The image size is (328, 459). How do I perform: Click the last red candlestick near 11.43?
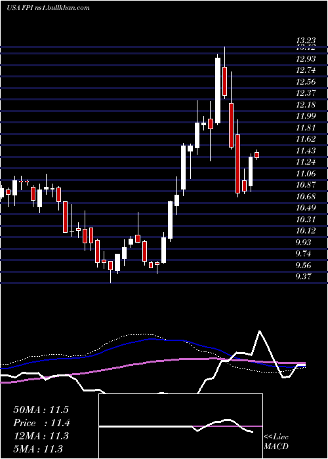coord(257,155)
